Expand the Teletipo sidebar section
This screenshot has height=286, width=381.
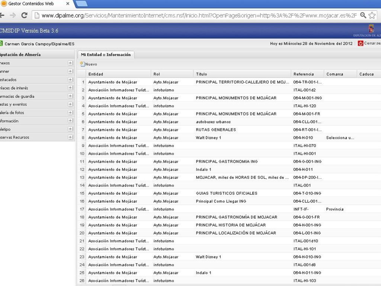[70, 129]
